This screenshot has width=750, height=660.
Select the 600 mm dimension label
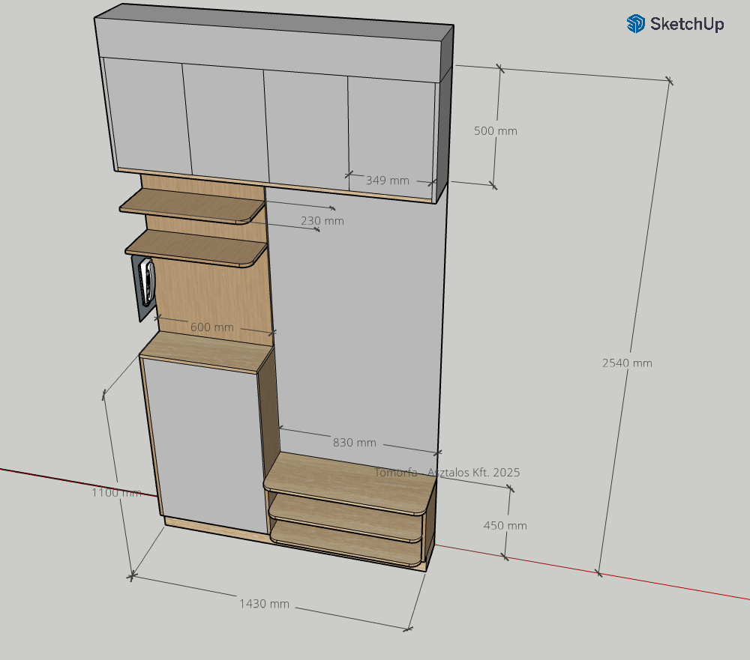click(211, 327)
